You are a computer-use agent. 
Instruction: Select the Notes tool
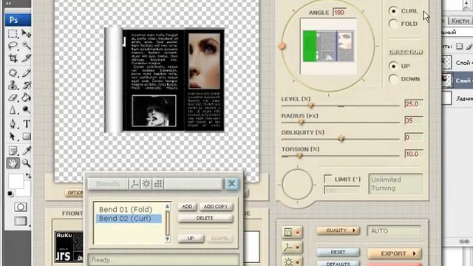(13, 151)
